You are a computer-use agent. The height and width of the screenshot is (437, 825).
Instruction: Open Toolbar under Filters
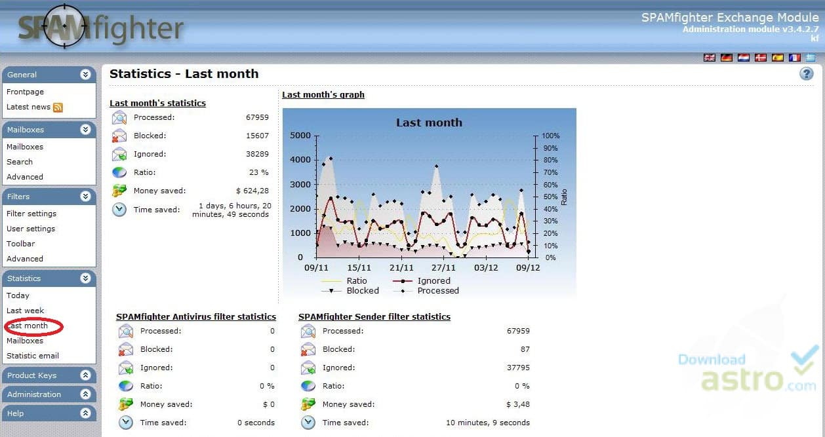click(x=21, y=244)
